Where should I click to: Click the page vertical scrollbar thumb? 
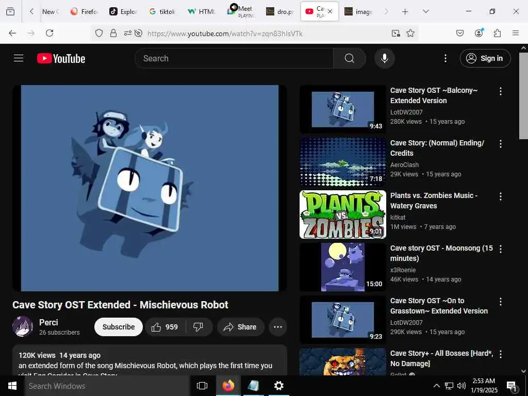(x=523, y=95)
